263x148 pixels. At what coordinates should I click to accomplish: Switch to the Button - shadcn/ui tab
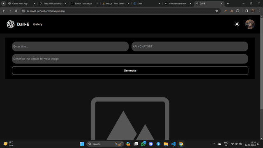[x=83, y=3]
